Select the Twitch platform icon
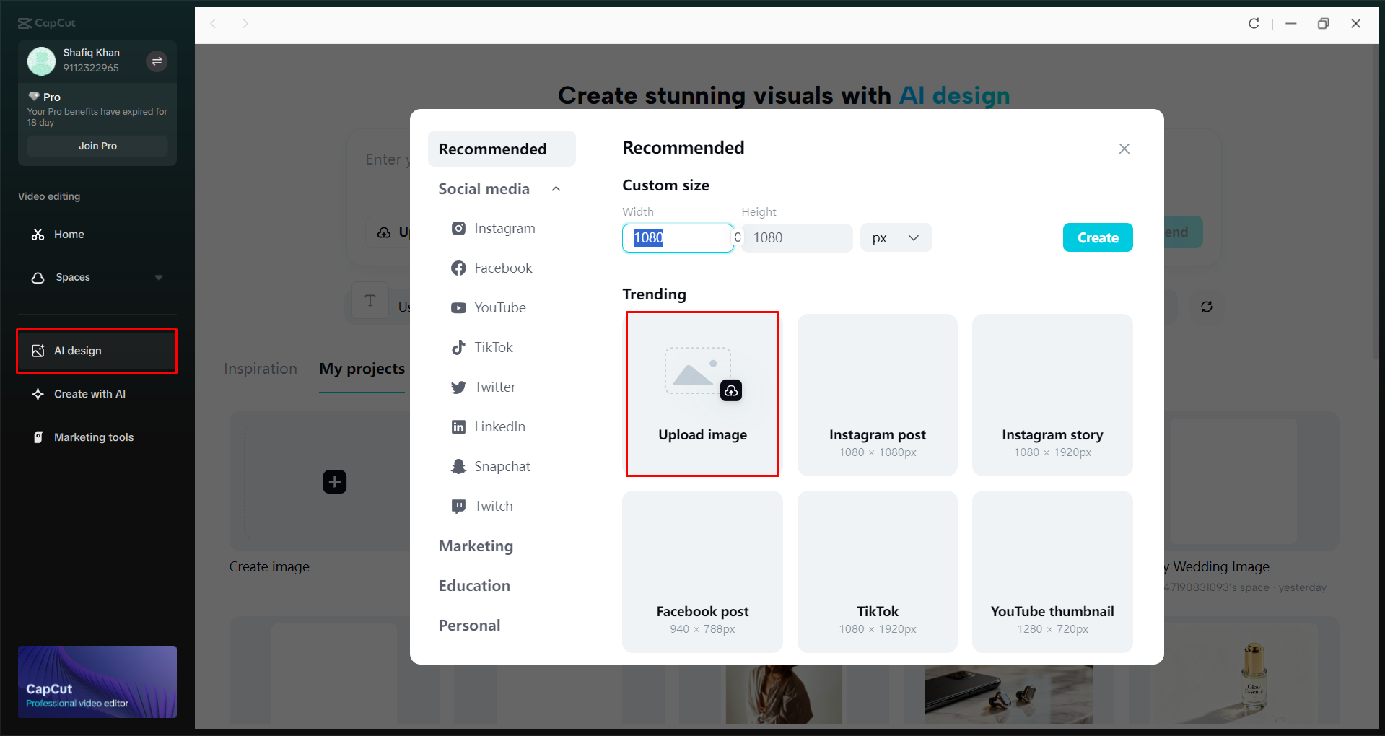Image resolution: width=1385 pixels, height=736 pixels. coord(459,506)
